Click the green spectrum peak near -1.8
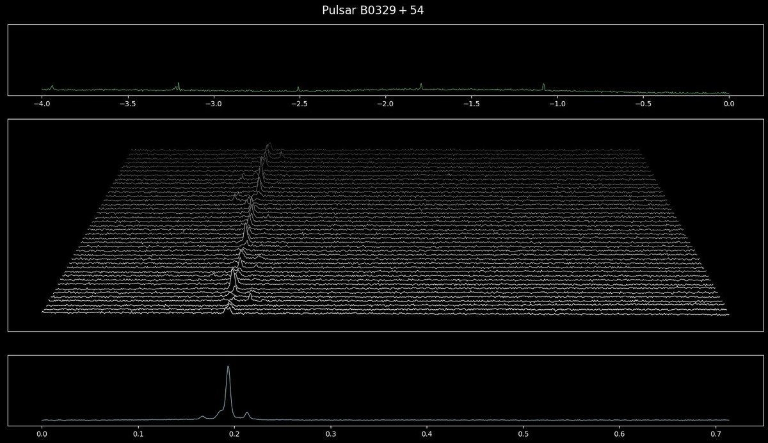Screen dimensions: 768x443 click(x=422, y=84)
